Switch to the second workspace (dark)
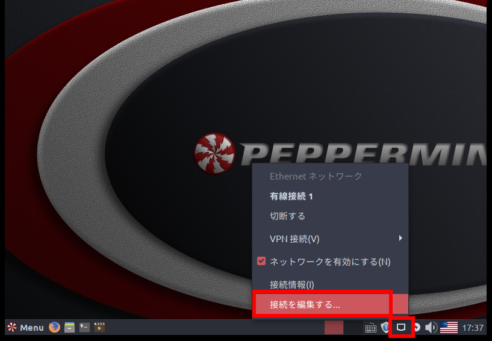Image resolution: width=492 pixels, height=341 pixels. tap(353, 328)
